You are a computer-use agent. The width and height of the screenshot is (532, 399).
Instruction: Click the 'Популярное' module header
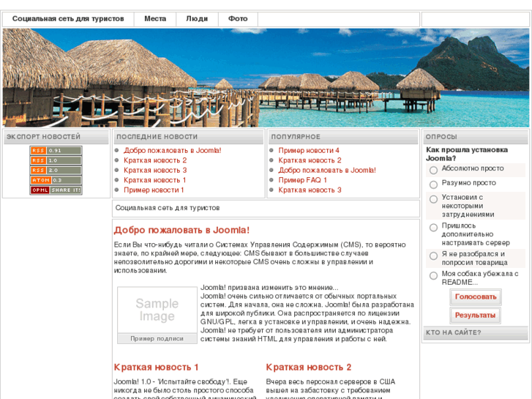click(343, 137)
